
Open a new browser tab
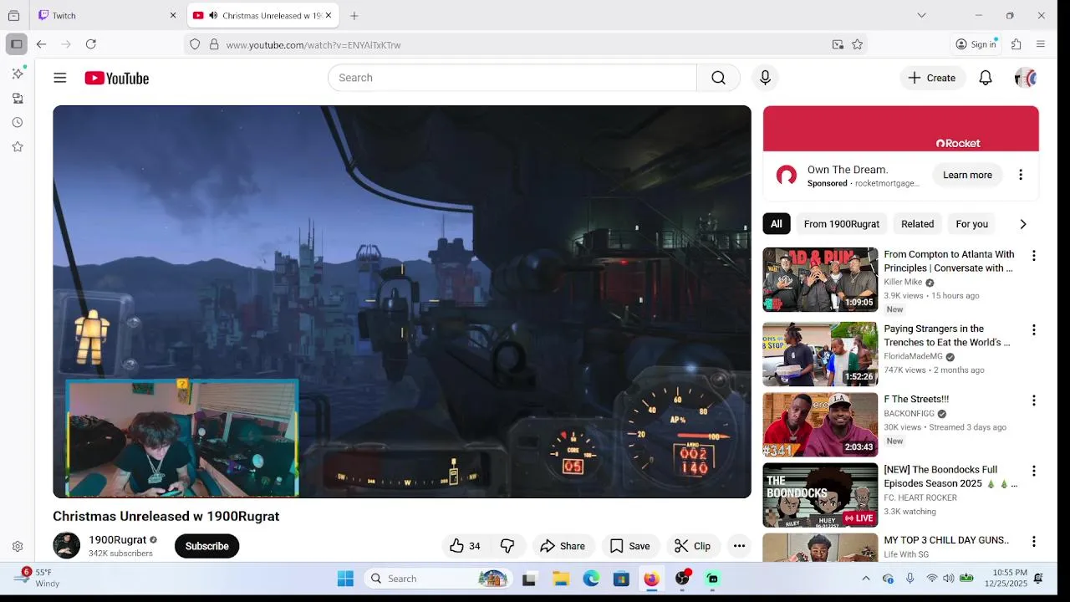(x=354, y=15)
